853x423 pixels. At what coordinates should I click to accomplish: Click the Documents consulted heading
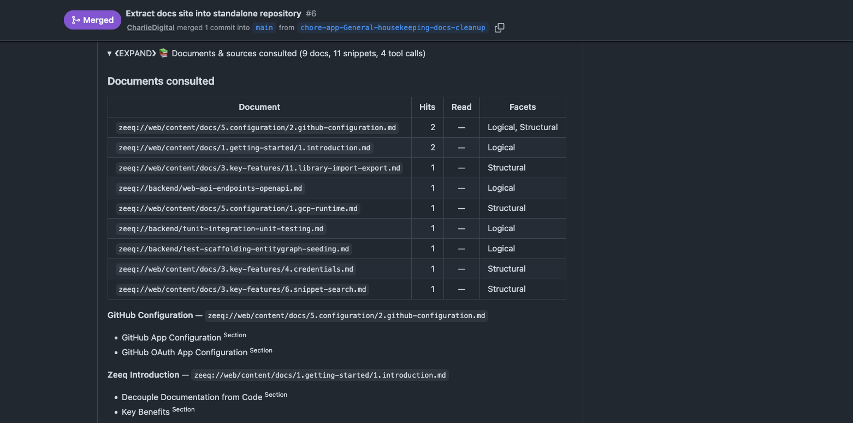click(x=161, y=81)
